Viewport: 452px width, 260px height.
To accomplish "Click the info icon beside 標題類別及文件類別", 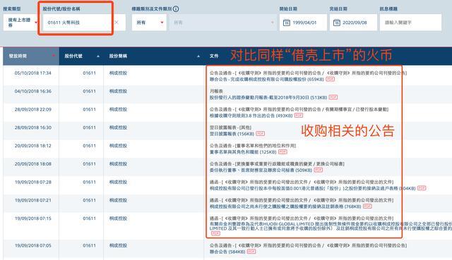I will [176, 9].
